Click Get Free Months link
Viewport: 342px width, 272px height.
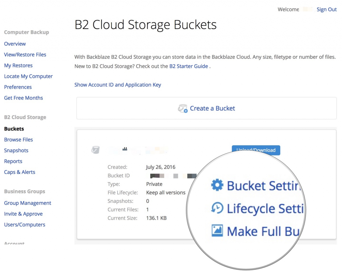click(x=24, y=98)
